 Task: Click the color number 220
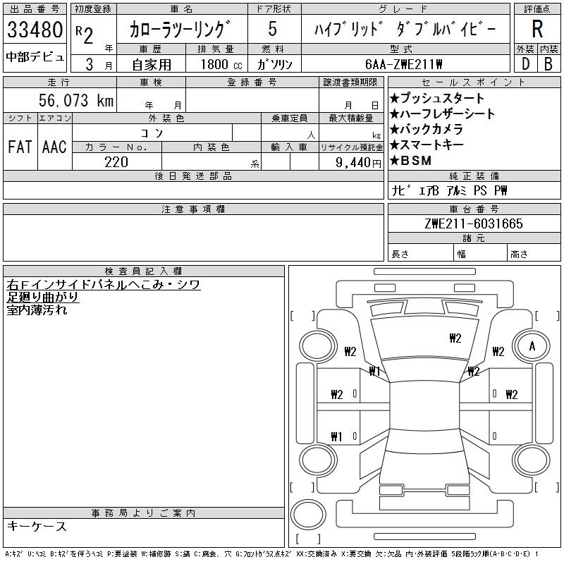click(116, 162)
